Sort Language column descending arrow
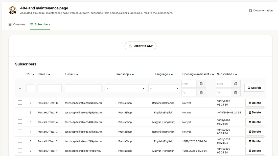The image size is (278, 156). (x=170, y=74)
